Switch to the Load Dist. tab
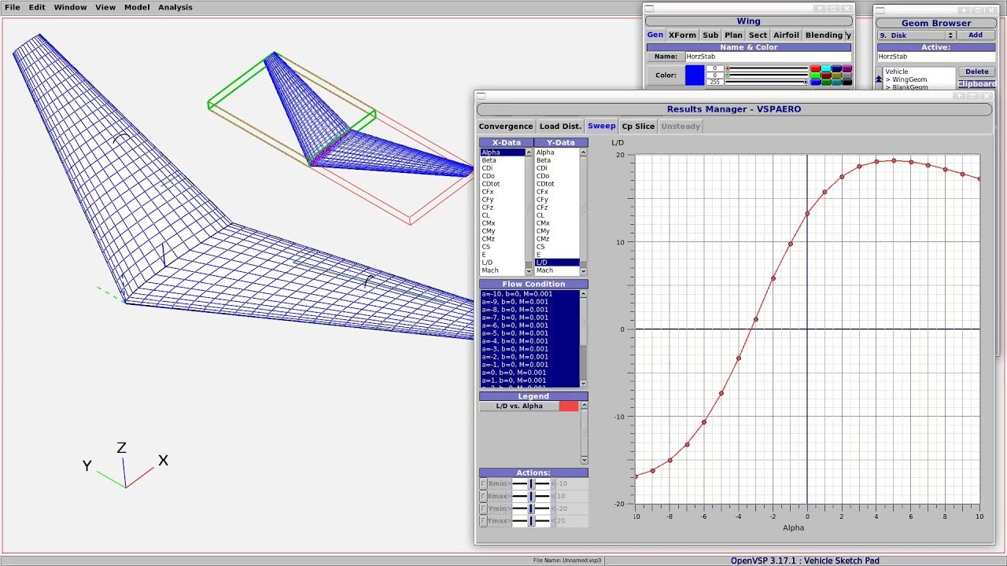Image resolution: width=1007 pixels, height=566 pixels. coord(560,126)
